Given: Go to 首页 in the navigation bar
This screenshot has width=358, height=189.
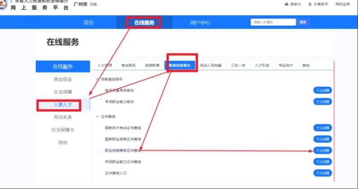Looking at the screenshot, I should coord(89,22).
